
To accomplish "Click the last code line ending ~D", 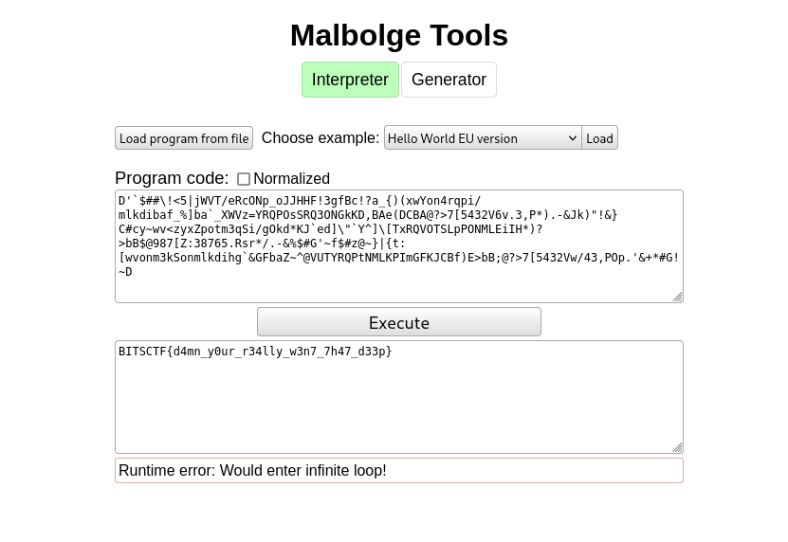I will tap(125, 272).
